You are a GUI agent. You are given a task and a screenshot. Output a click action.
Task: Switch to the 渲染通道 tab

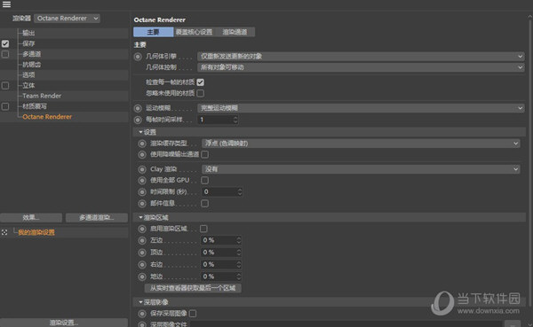pos(235,32)
